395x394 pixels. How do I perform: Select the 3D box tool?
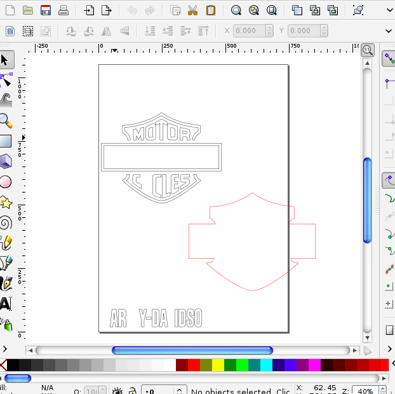coord(6,161)
